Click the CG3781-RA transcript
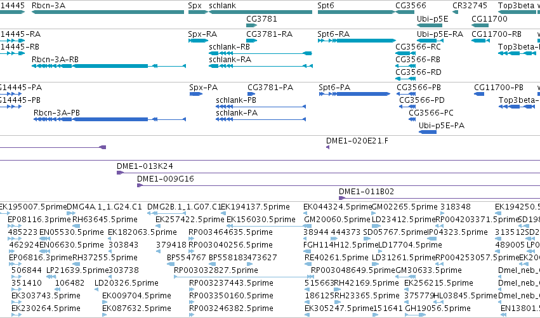The width and height of the screenshot is (540, 318). [252, 41]
